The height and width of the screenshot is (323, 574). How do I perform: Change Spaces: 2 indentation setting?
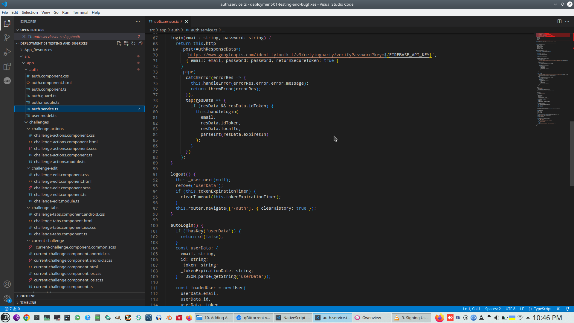pos(493,309)
